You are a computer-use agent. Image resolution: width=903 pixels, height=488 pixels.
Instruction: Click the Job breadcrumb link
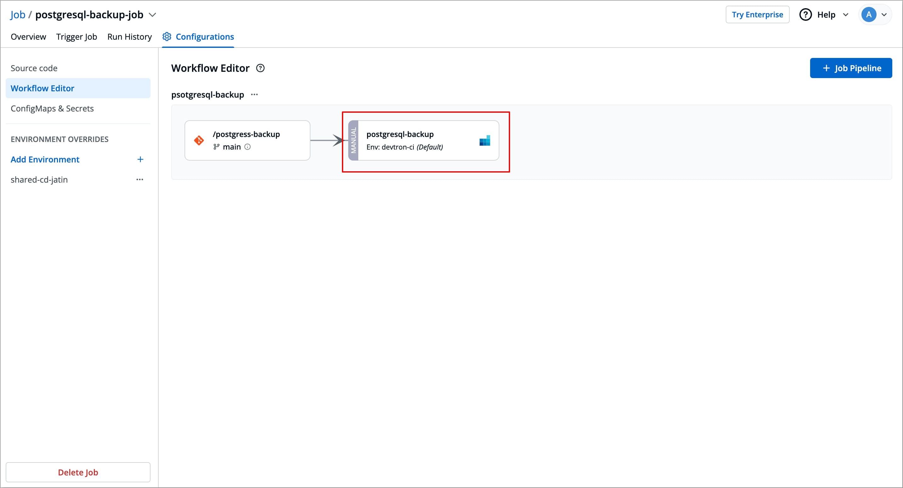(x=18, y=15)
